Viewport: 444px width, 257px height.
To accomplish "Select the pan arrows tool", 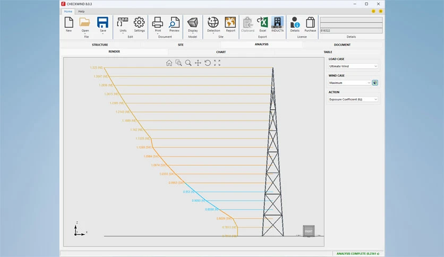I will point(198,63).
